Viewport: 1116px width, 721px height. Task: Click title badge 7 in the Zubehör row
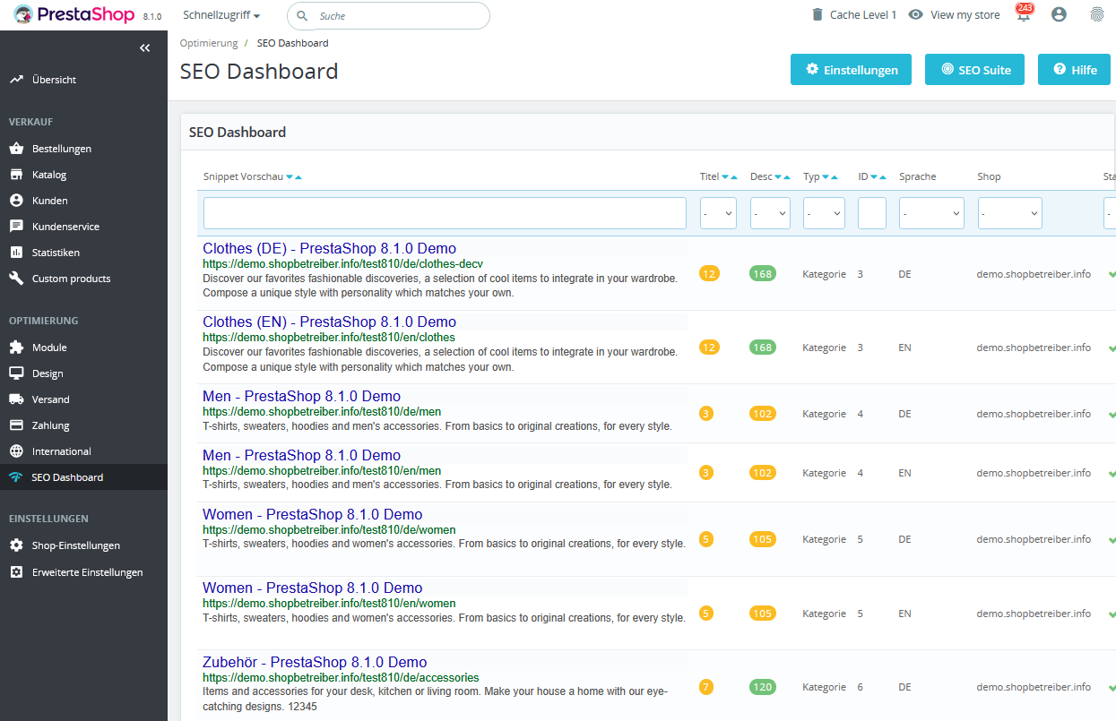click(x=706, y=687)
